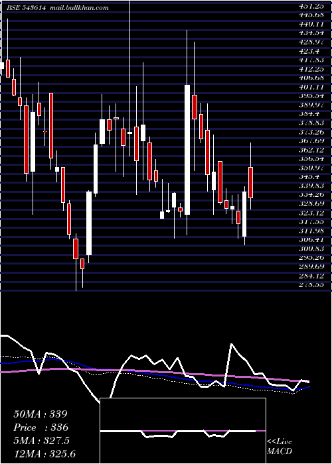Viewport: 332px width, 464px height.
Task: Select the 328.69 price level label
Action: (x=311, y=204)
